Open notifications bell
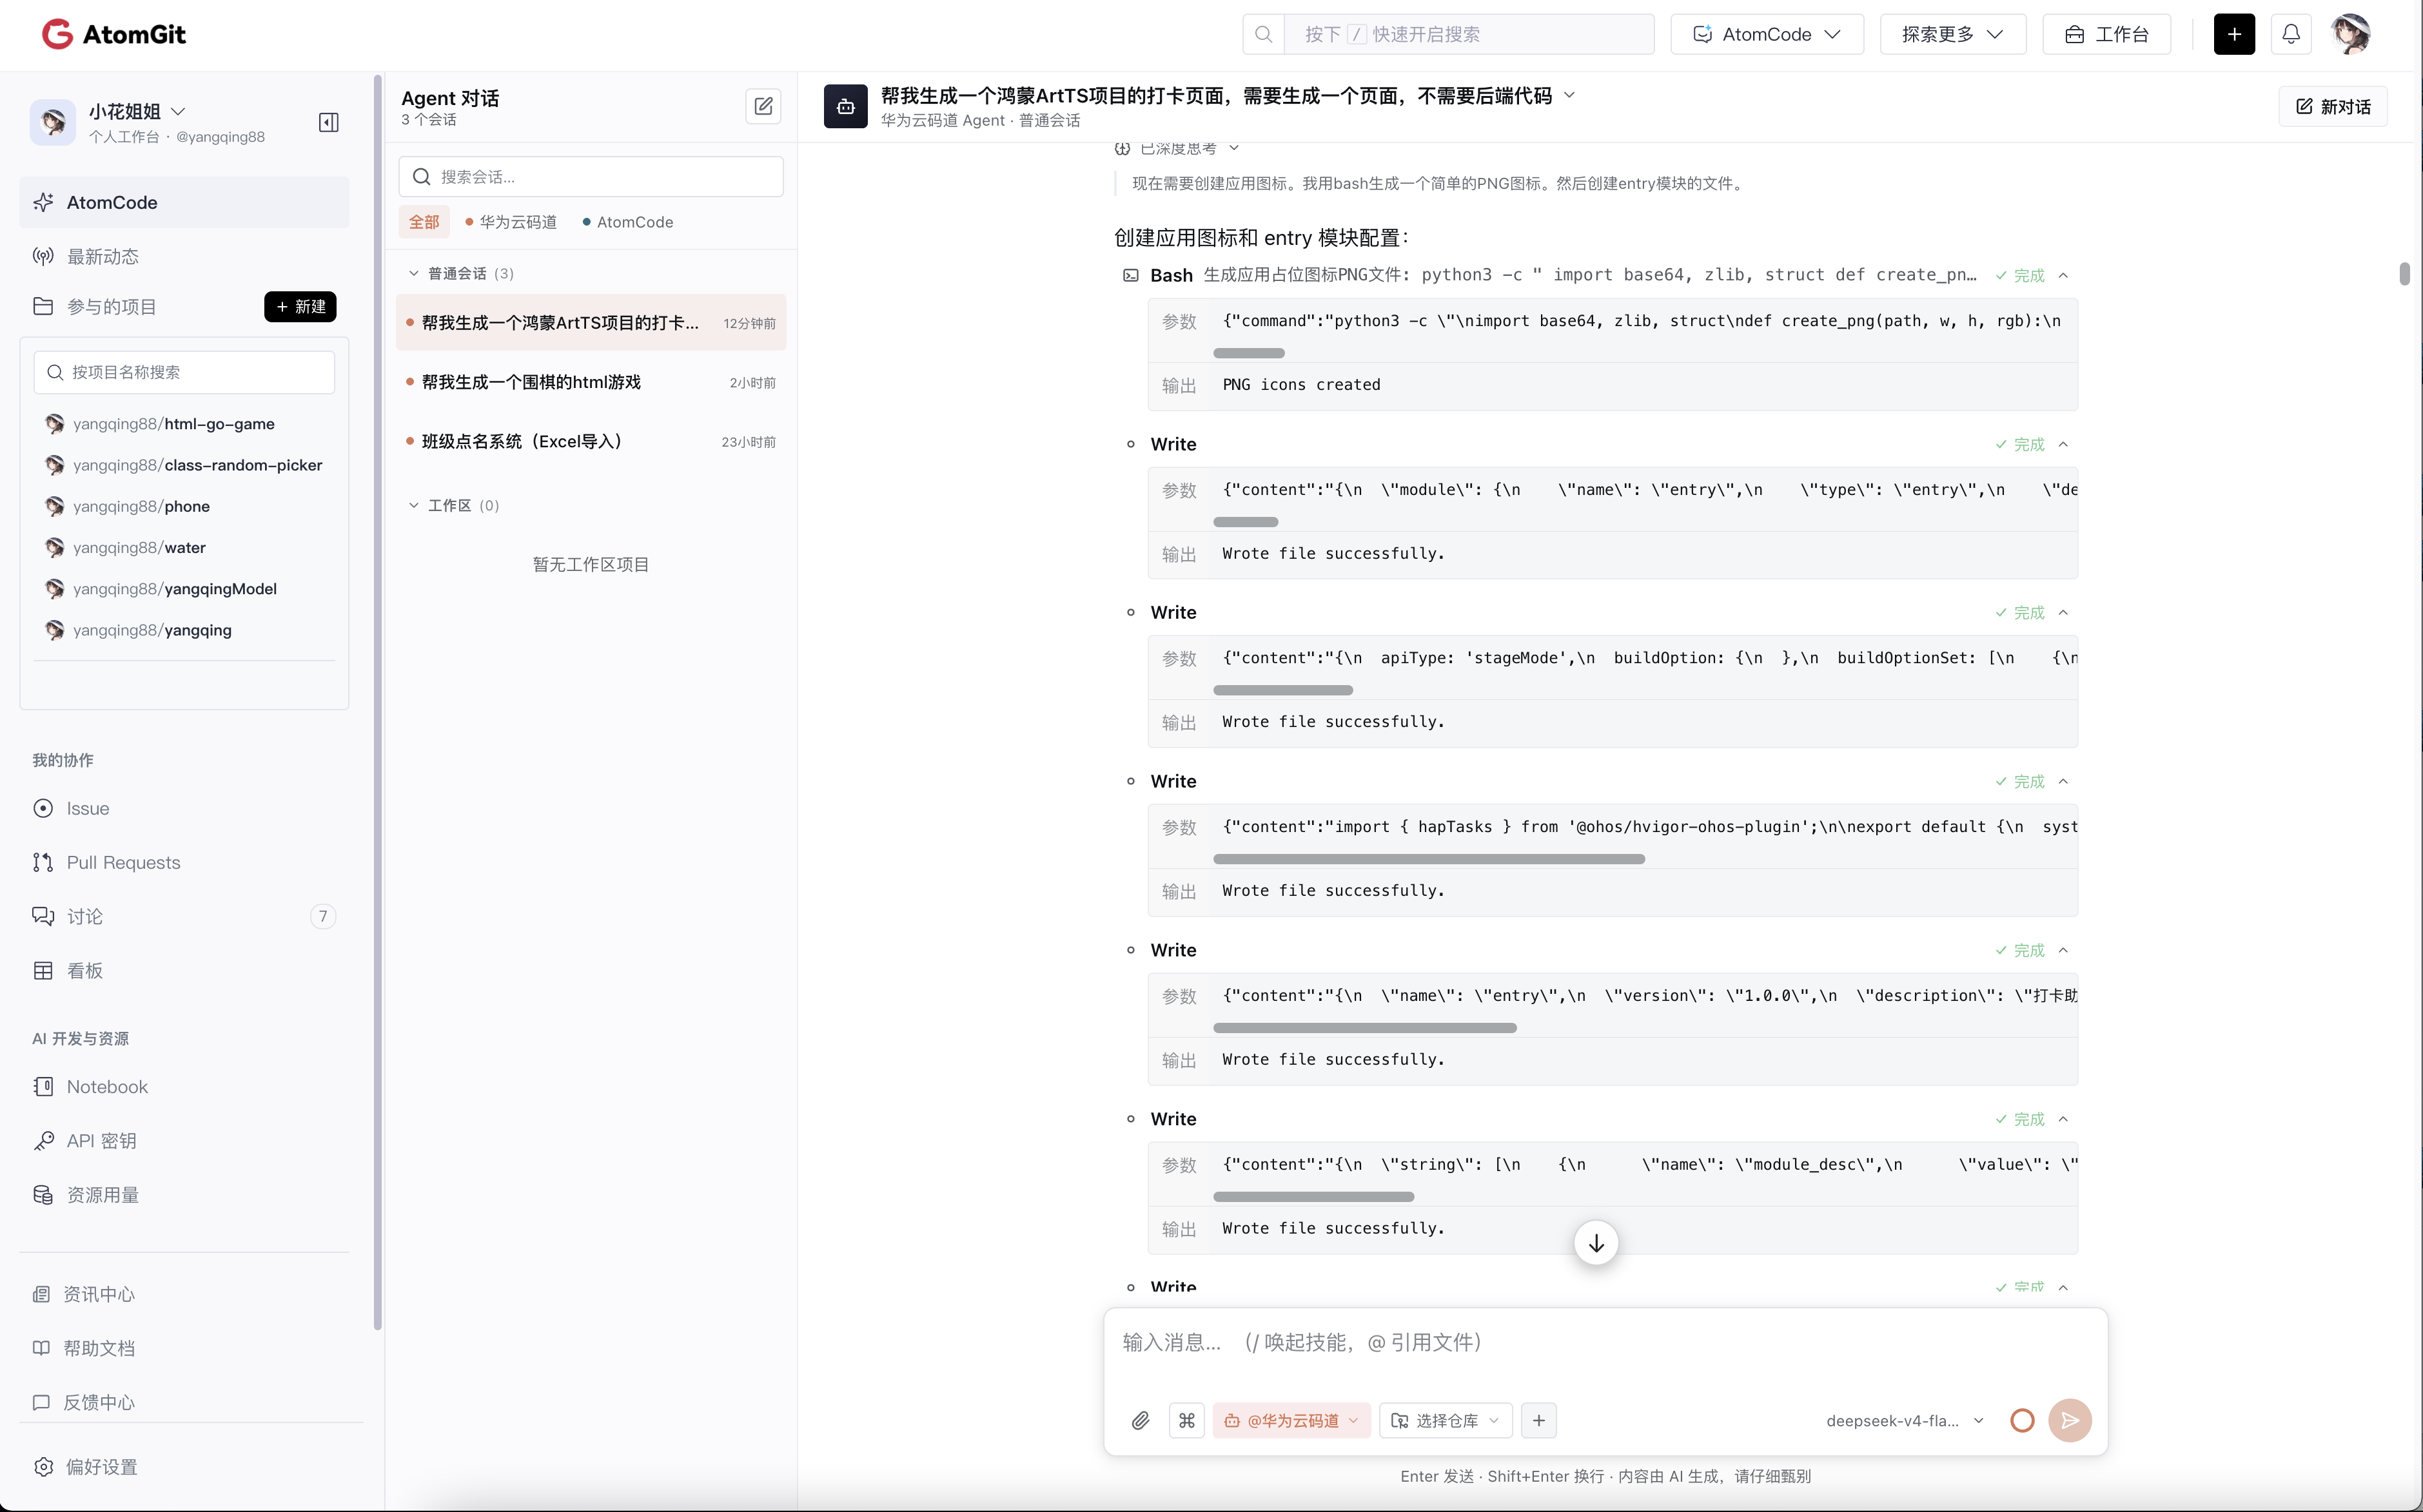 [x=2291, y=34]
